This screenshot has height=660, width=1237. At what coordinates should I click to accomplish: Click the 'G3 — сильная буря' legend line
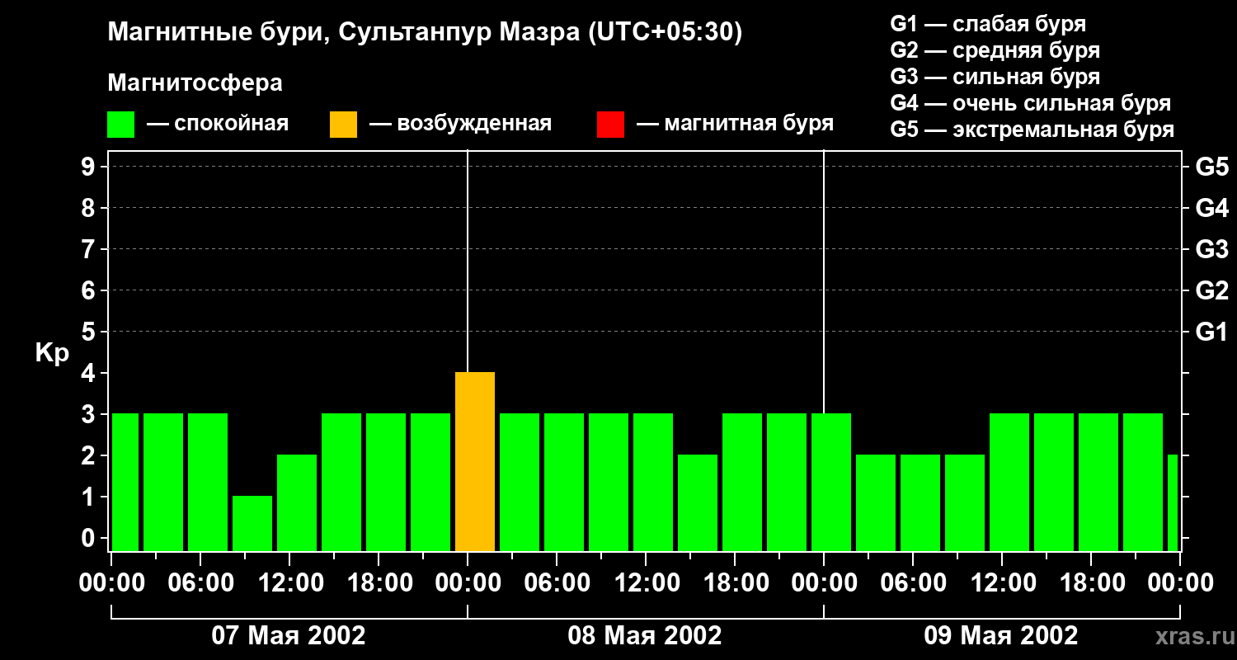tap(995, 77)
